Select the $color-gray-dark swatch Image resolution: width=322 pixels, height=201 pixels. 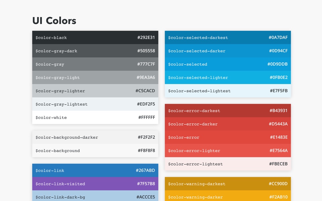point(95,51)
